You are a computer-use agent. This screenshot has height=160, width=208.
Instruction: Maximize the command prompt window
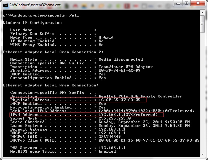tap(186, 3)
